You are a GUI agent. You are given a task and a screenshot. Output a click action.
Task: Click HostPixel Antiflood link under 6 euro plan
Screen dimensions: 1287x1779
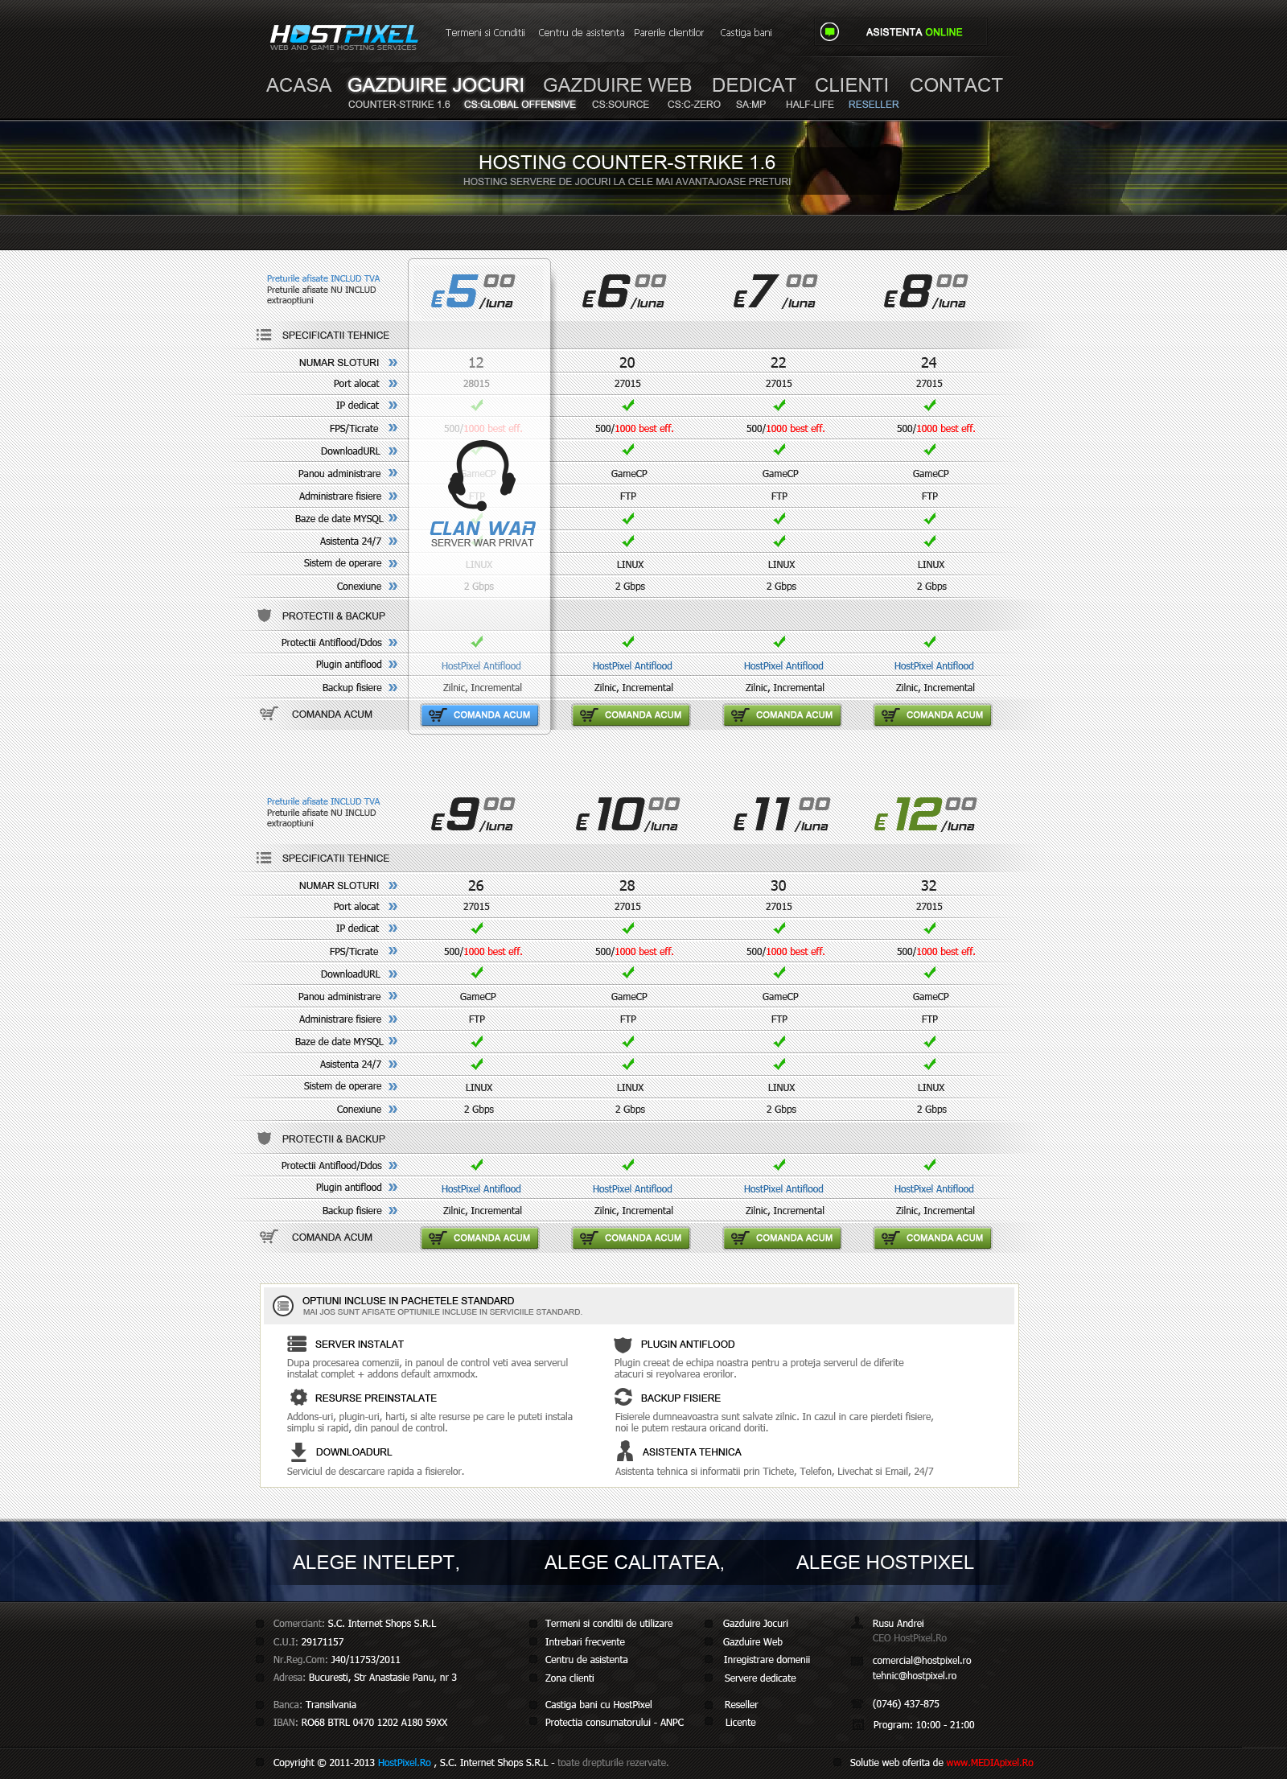tap(632, 665)
